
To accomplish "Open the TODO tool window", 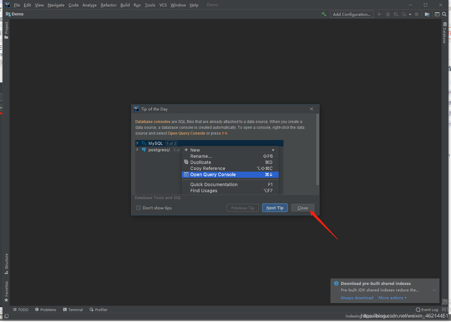I will tap(21, 310).
